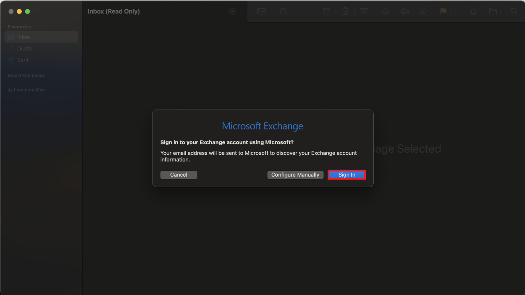The width and height of the screenshot is (525, 295).
Task: Move message to Junk
Action: [x=364, y=11]
